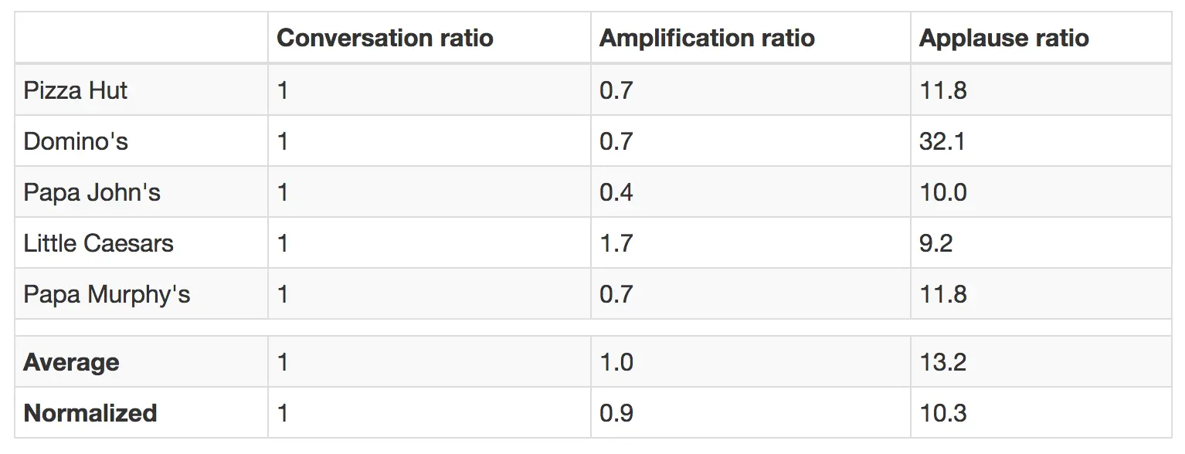Click the Average row label

coord(71,362)
